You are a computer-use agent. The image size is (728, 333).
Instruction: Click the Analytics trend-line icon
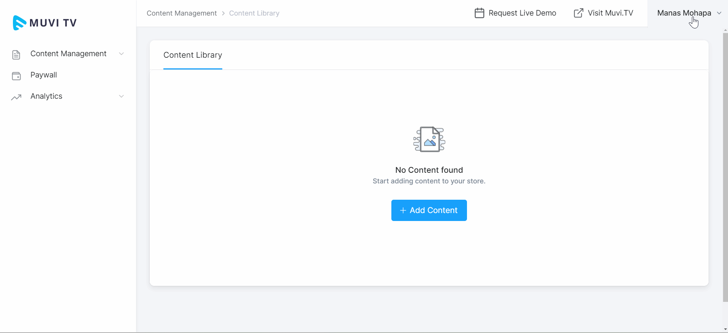(16, 97)
